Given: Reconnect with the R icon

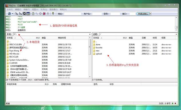Looking at the screenshot, I should pyautogui.click(x=48, y=14).
